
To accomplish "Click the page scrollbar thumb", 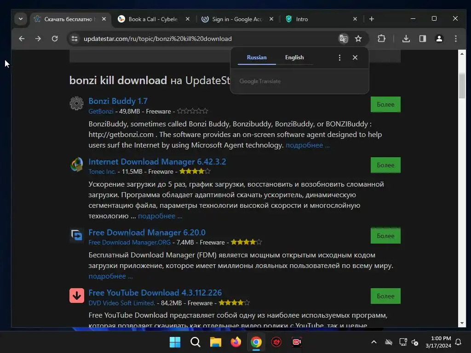I will point(462,85).
